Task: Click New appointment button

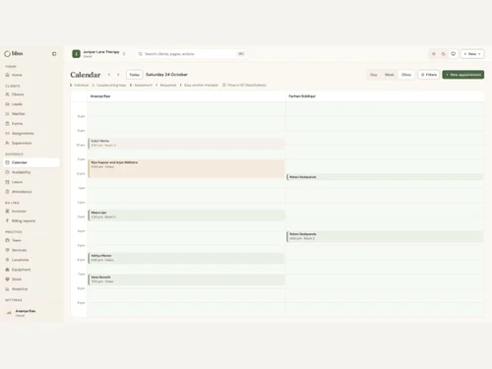Action: [x=463, y=75]
